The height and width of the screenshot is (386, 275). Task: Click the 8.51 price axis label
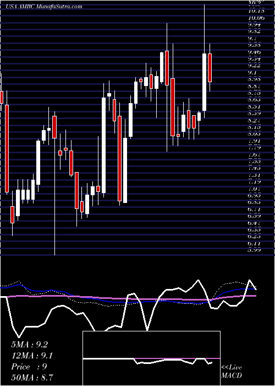point(254,106)
